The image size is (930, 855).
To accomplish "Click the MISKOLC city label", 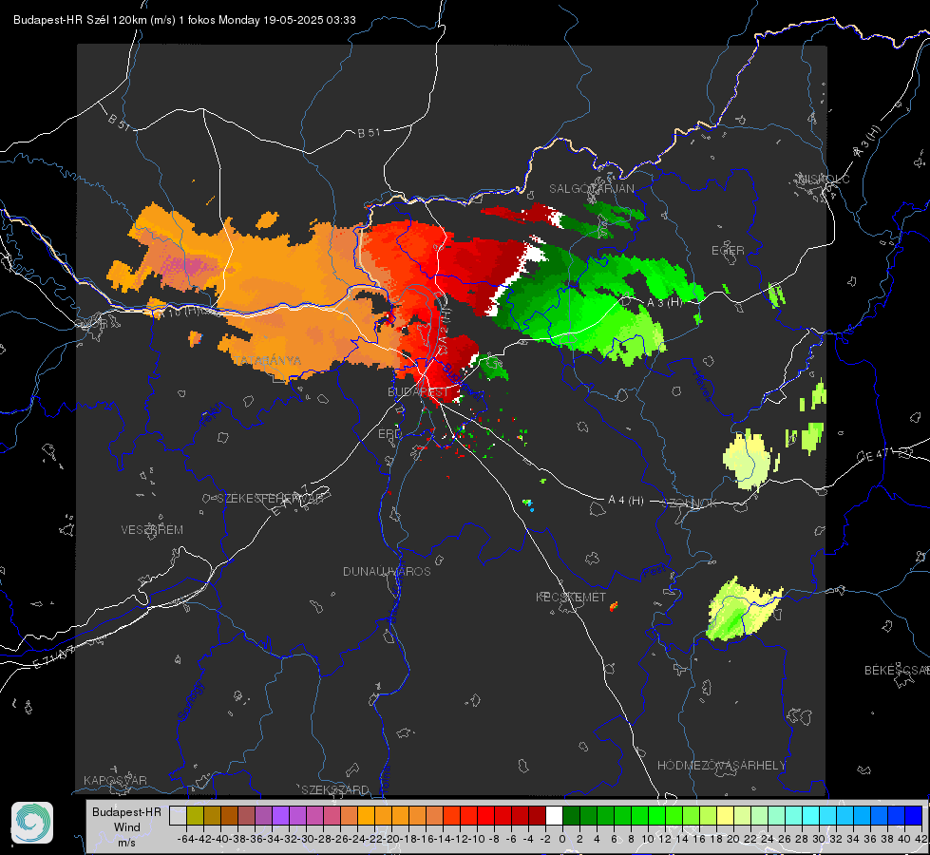I will (x=824, y=179).
